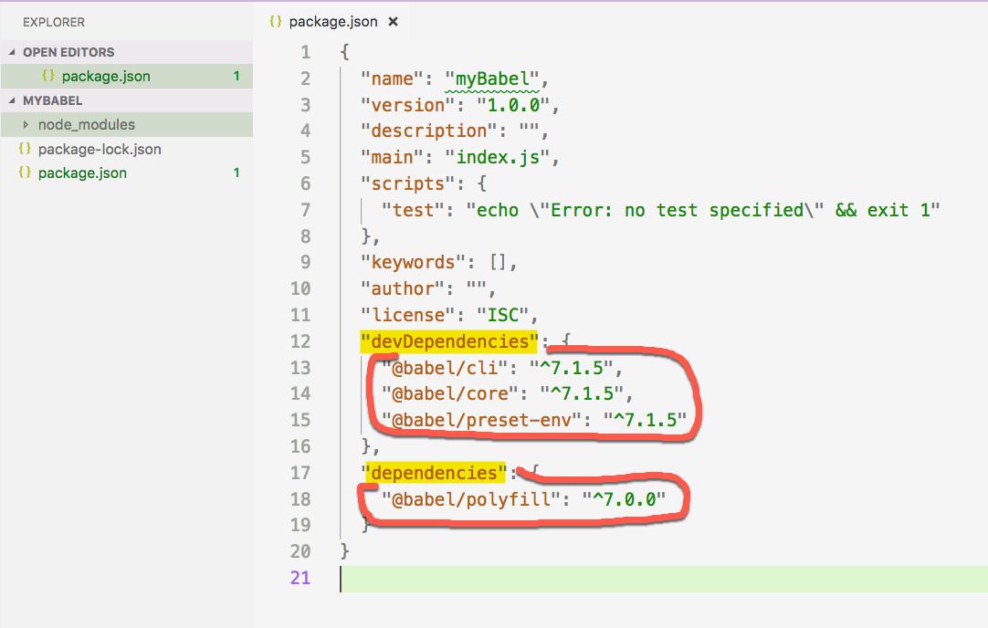Open package-lock.json in explorer

100,150
